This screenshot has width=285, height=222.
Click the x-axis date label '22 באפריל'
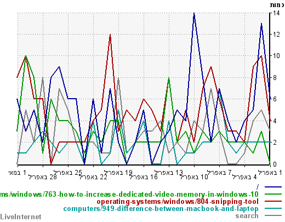coord(93,177)
